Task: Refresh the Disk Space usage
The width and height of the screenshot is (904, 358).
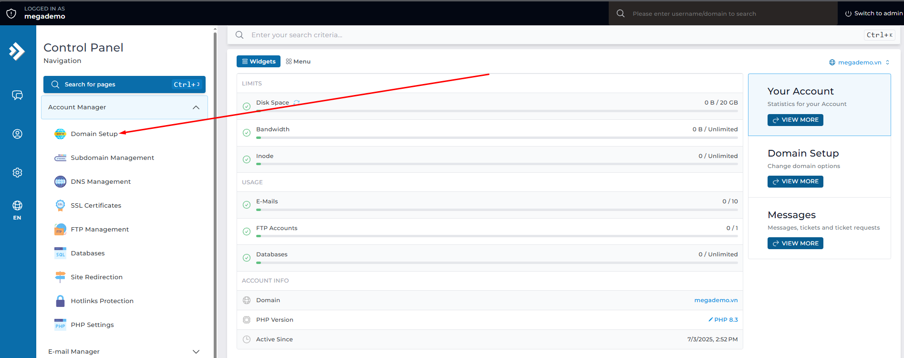Action: [296, 103]
